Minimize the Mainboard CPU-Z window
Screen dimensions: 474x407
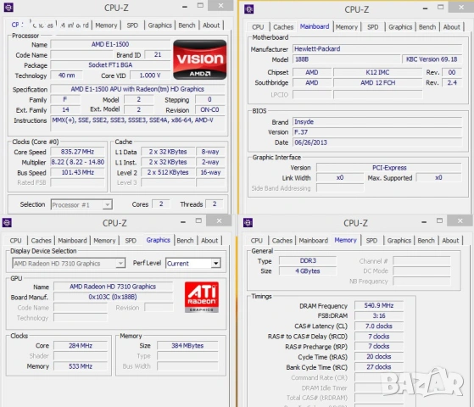point(425,8)
